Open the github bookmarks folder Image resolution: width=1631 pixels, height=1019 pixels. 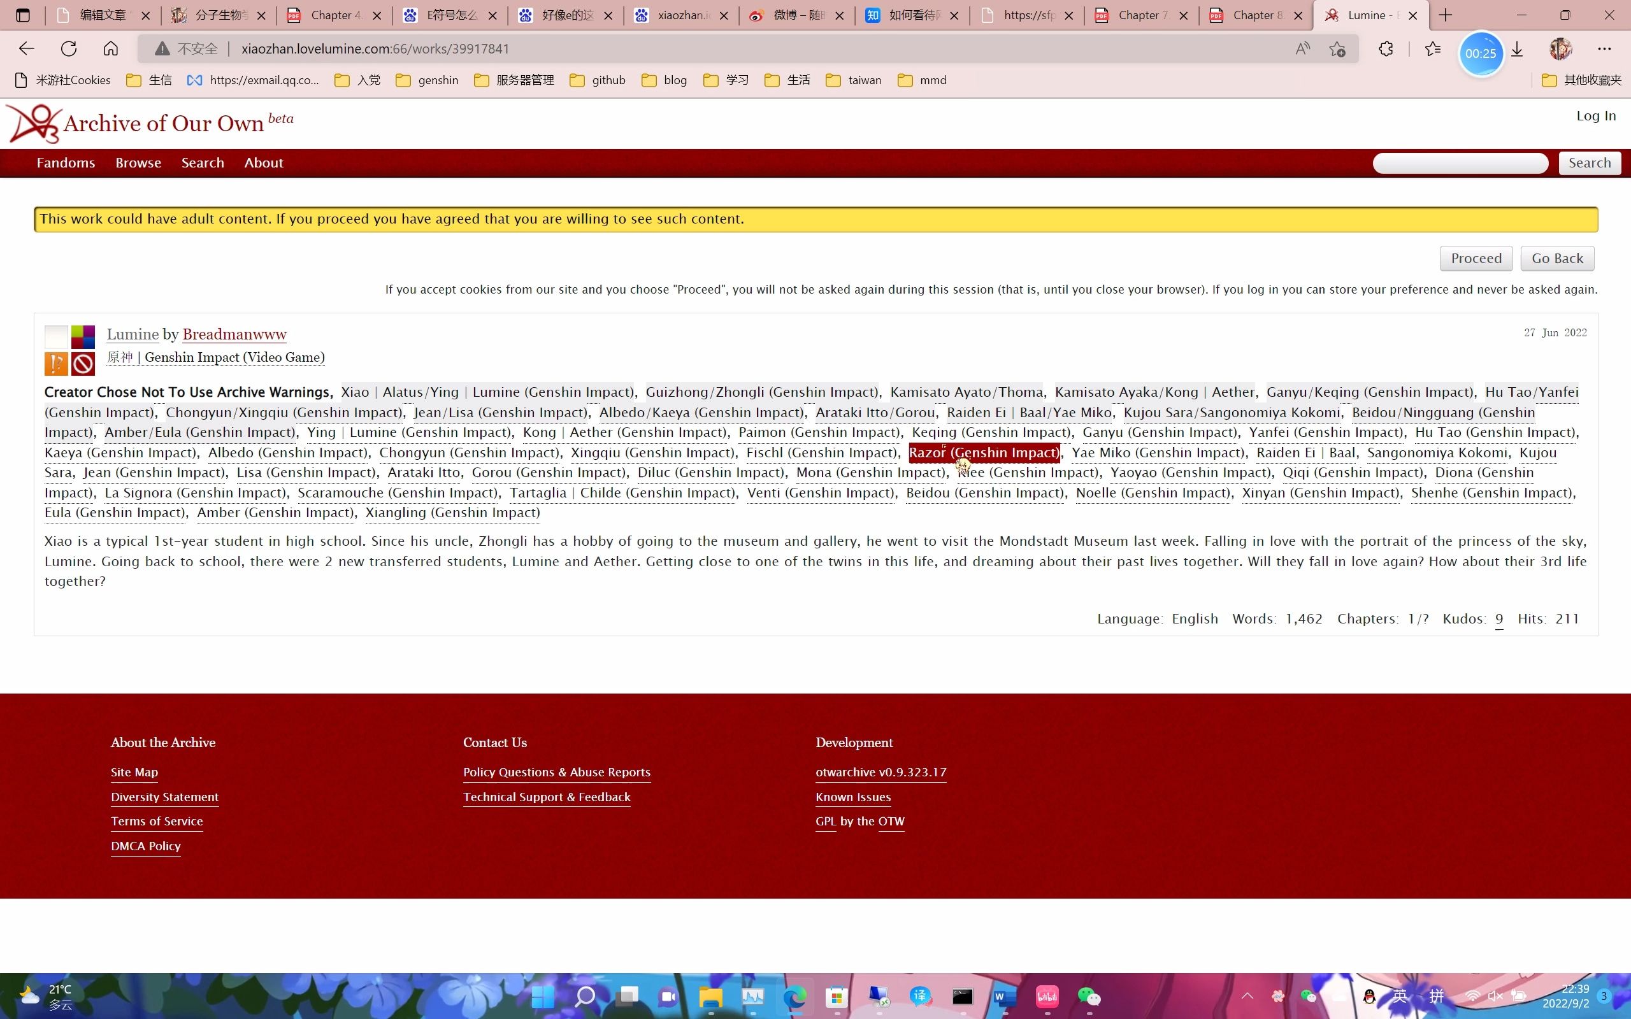[598, 80]
